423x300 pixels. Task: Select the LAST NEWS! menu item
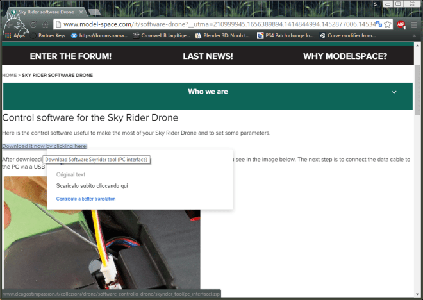(208, 56)
